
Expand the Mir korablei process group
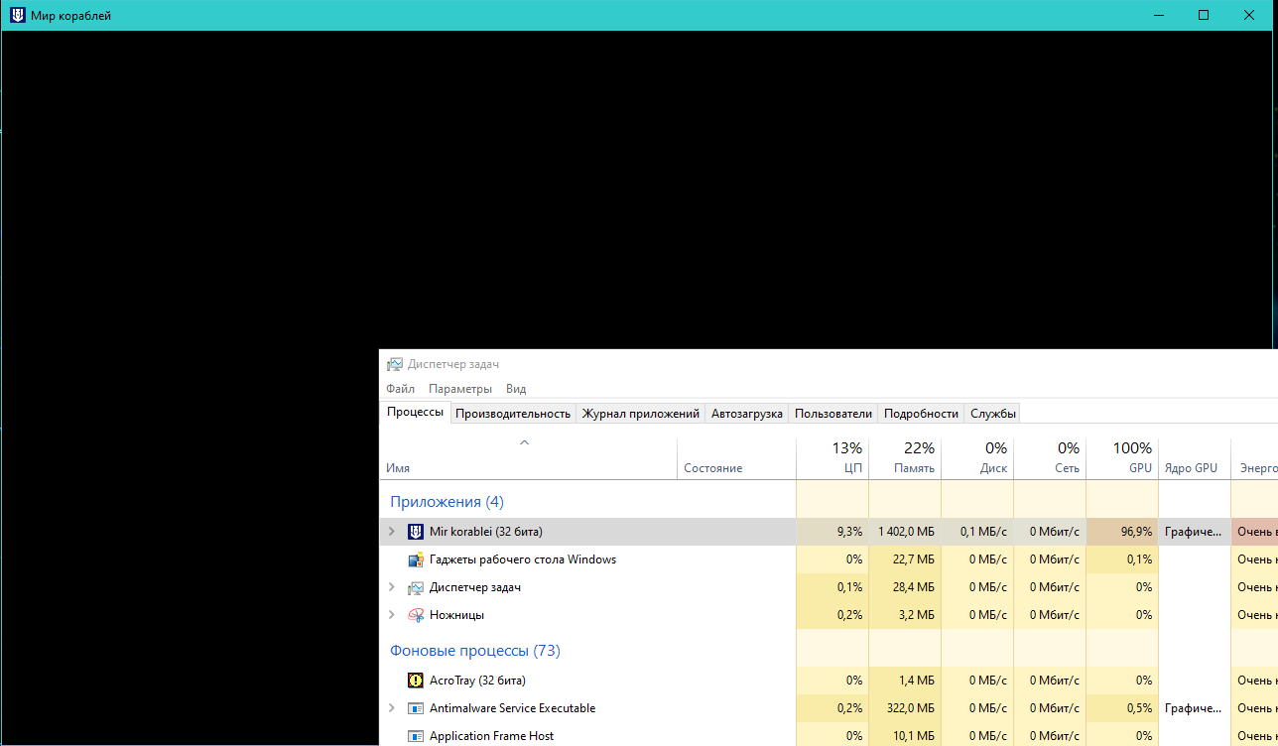[x=392, y=532]
